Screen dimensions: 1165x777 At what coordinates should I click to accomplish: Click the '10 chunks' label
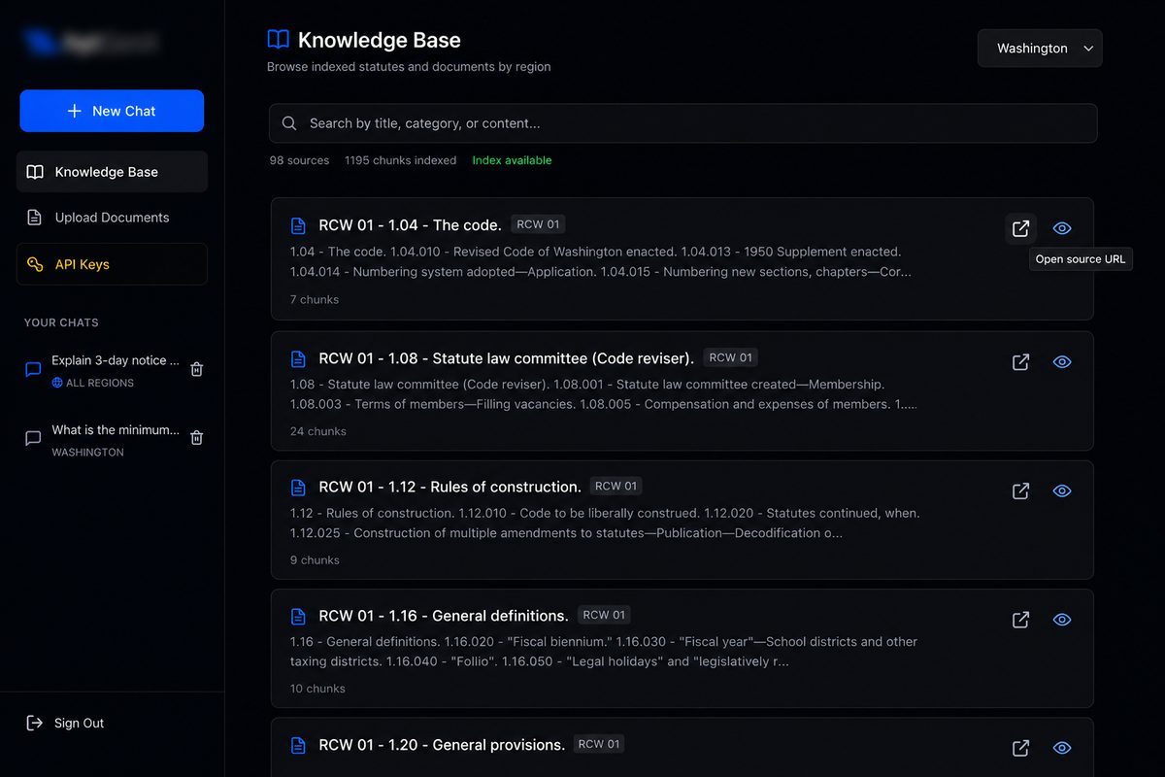click(317, 688)
